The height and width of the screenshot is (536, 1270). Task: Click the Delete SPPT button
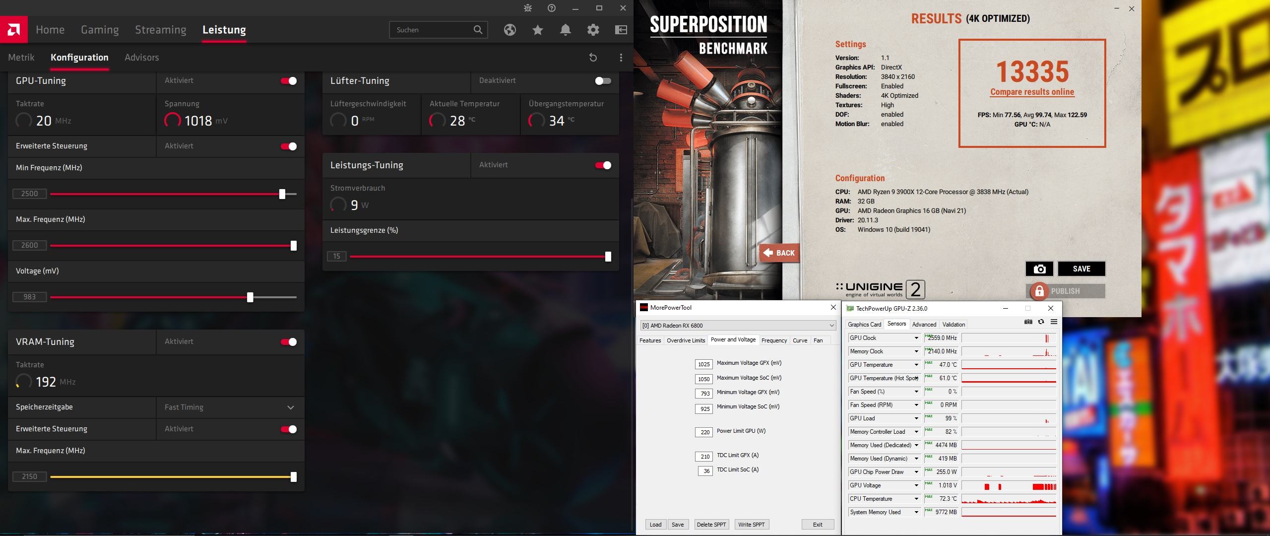pyautogui.click(x=711, y=525)
